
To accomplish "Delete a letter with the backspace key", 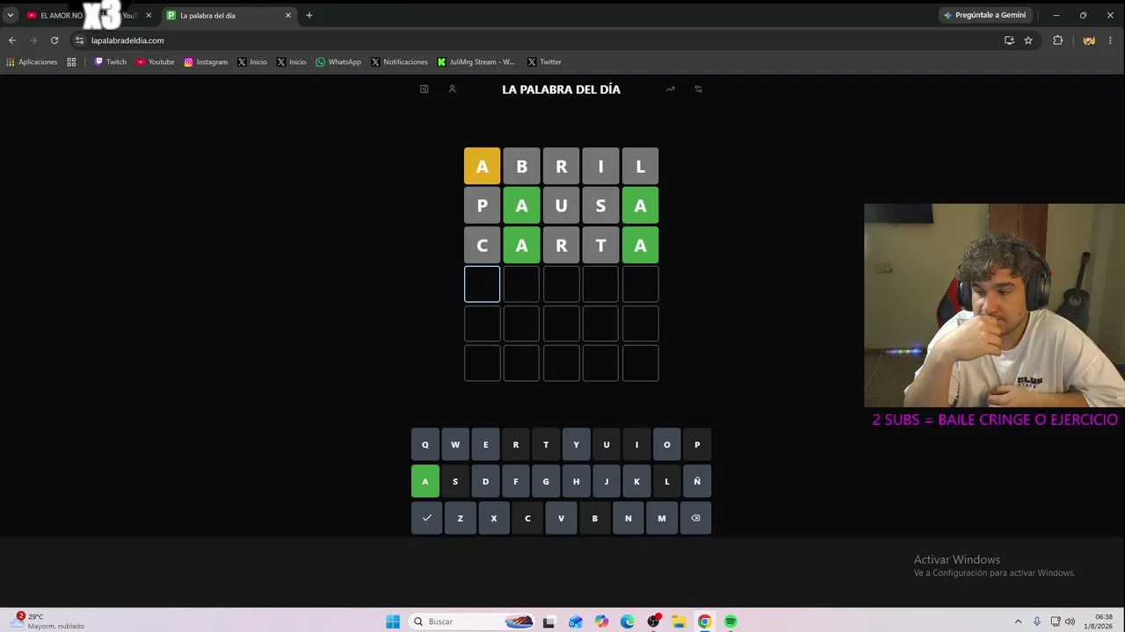I will [x=695, y=518].
